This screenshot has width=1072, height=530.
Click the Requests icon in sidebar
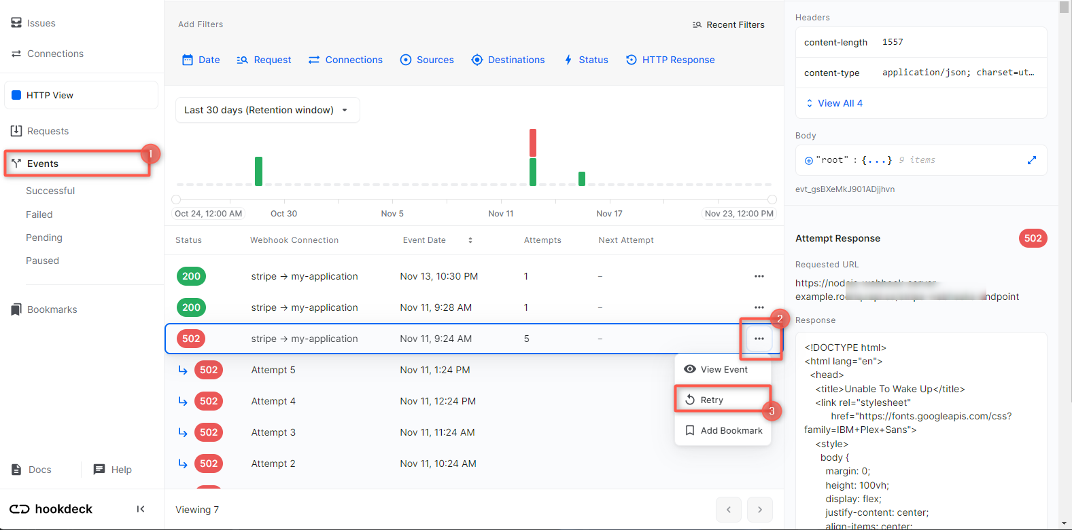[x=16, y=131]
